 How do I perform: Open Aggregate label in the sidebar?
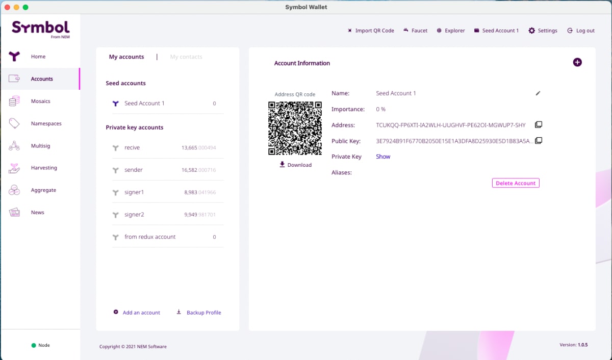(x=43, y=190)
